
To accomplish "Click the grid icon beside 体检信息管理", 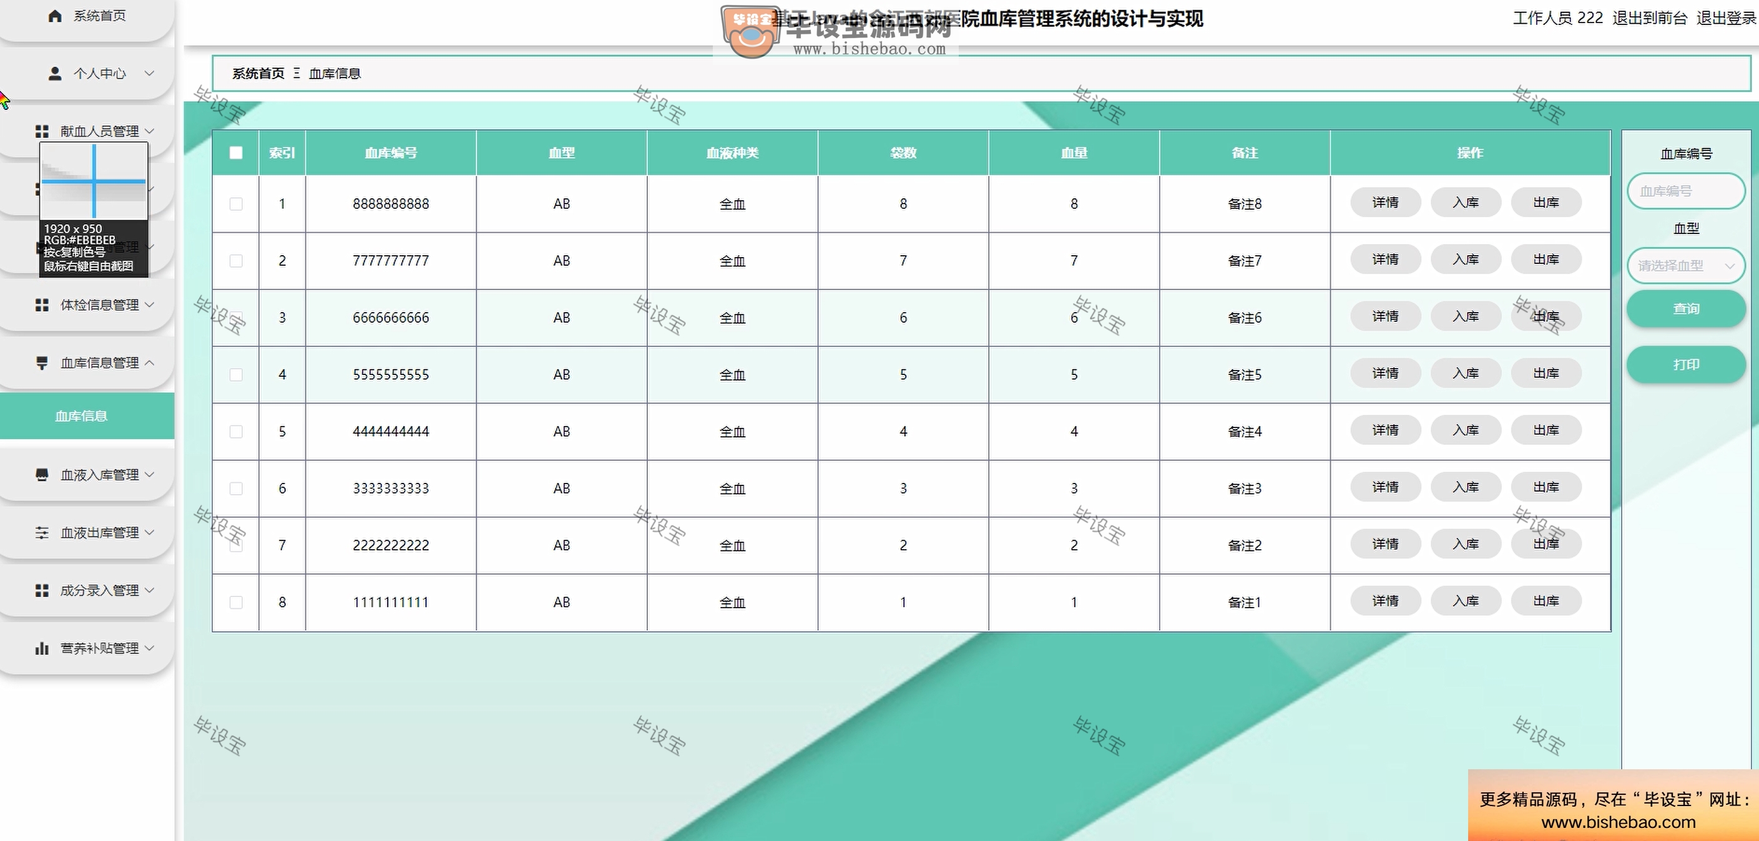I will pyautogui.click(x=42, y=304).
